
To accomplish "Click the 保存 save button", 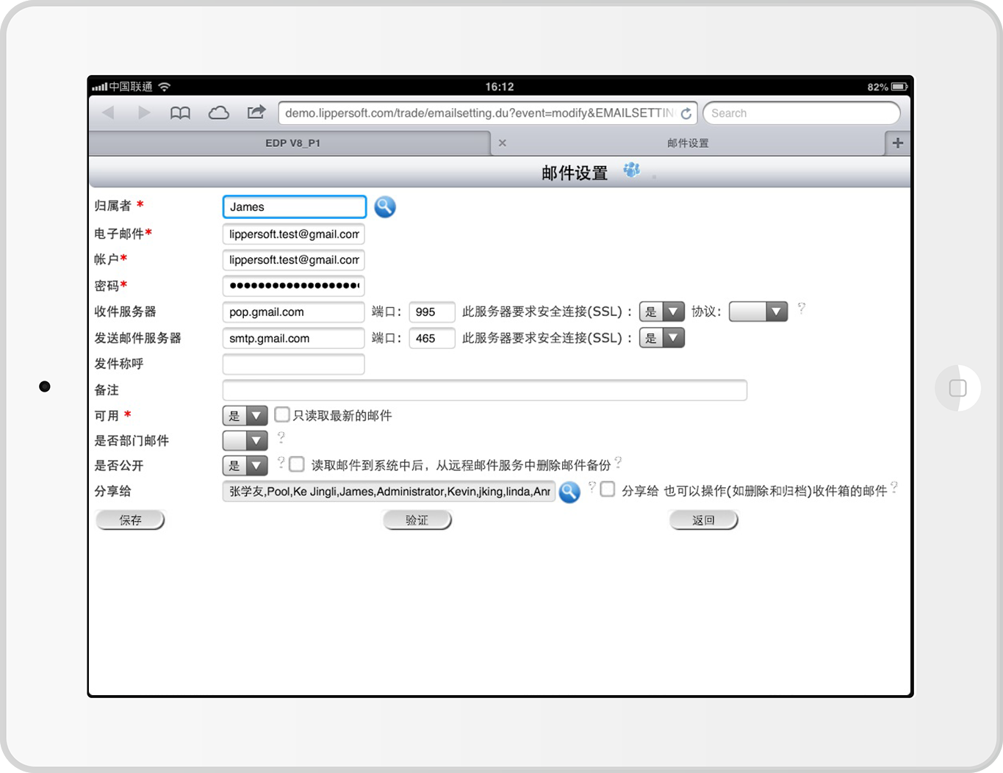I will (x=130, y=520).
